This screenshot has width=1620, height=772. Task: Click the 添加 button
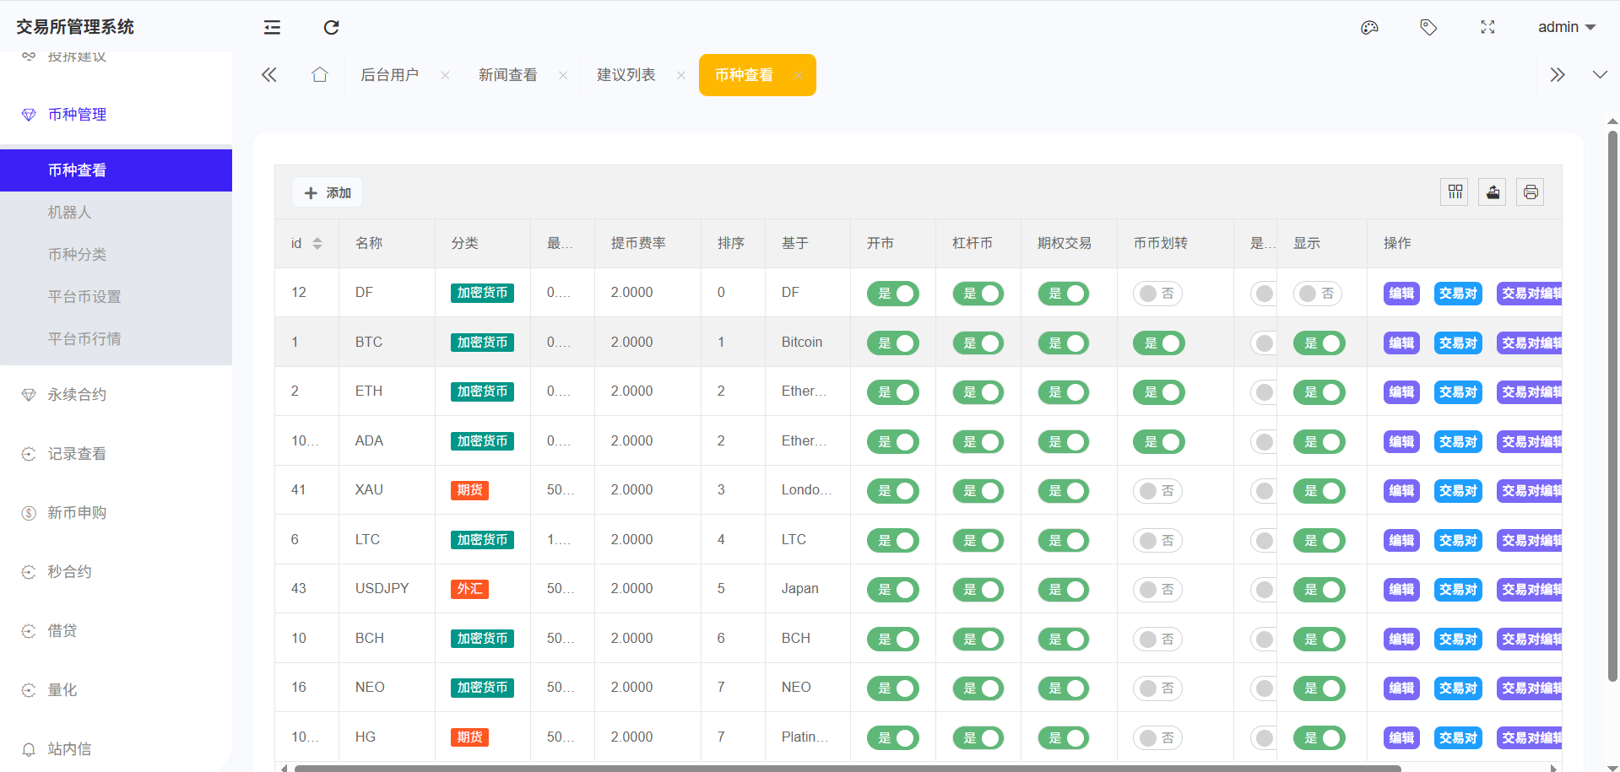328,193
